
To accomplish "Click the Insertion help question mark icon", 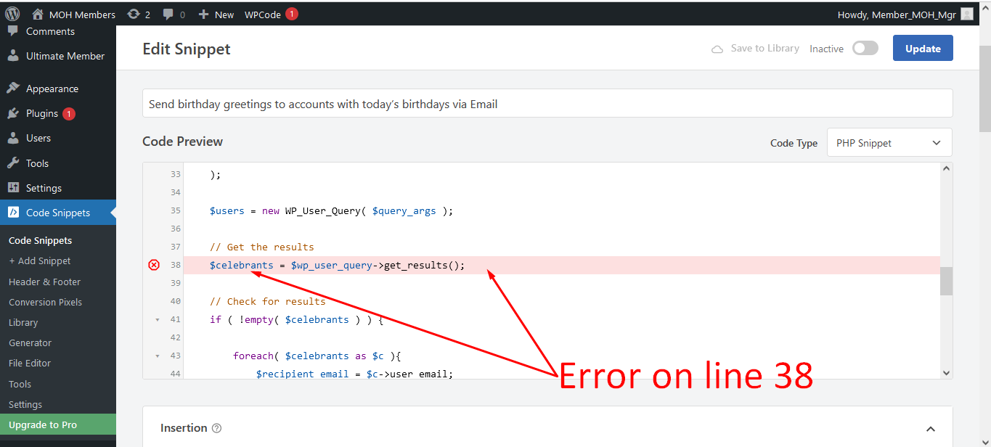I will pos(216,428).
